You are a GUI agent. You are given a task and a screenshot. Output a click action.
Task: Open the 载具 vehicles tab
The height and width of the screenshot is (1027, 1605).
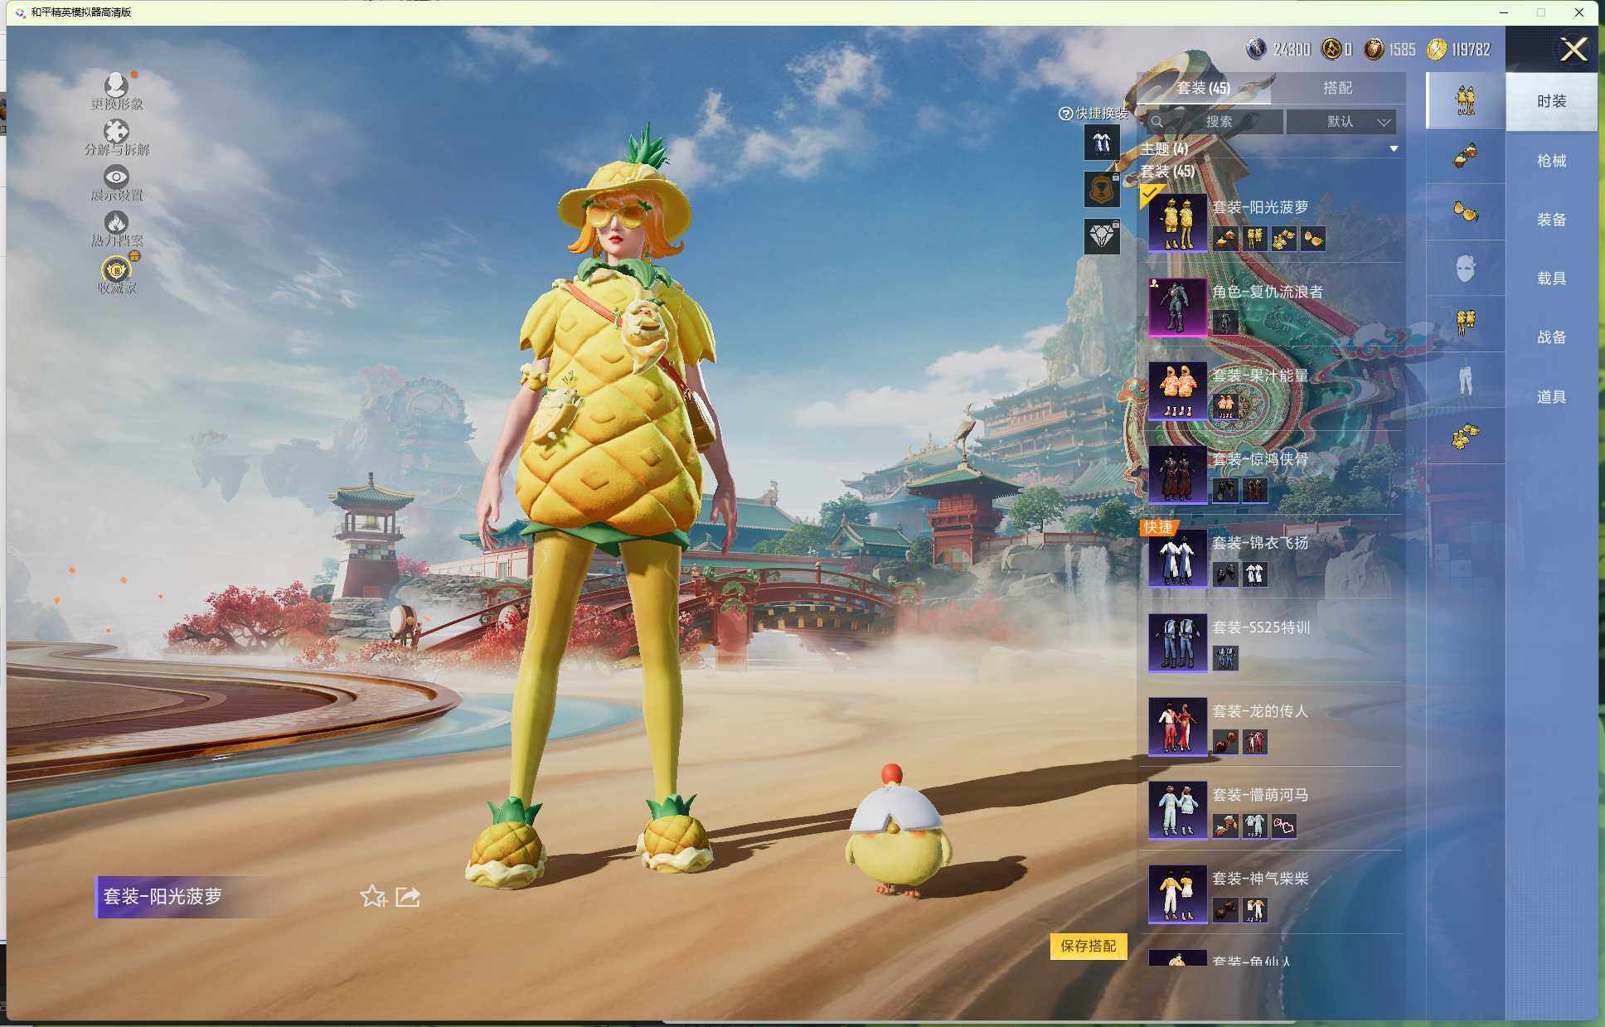coord(1551,279)
